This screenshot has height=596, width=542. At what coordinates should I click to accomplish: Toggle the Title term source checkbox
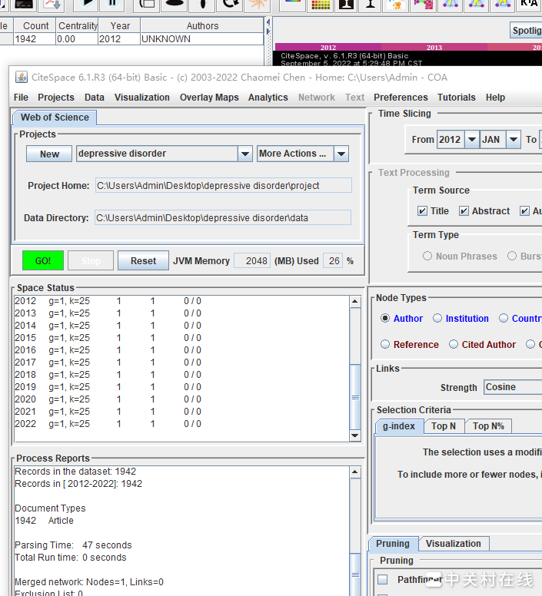coord(422,211)
